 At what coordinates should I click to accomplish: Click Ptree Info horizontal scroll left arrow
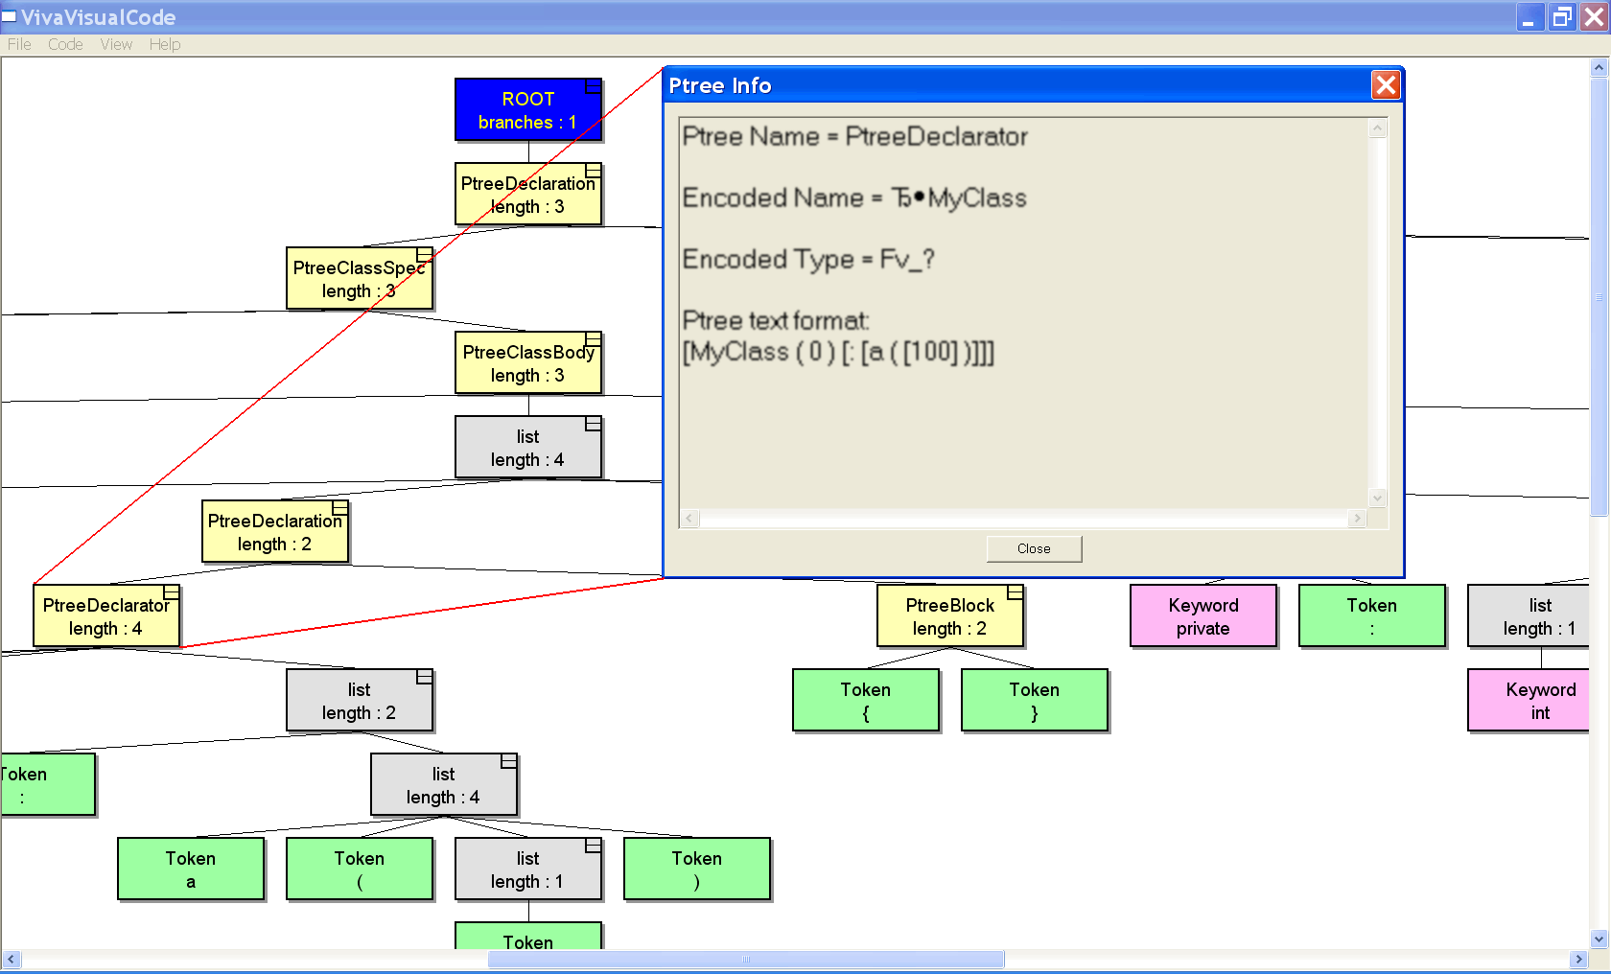point(689,519)
